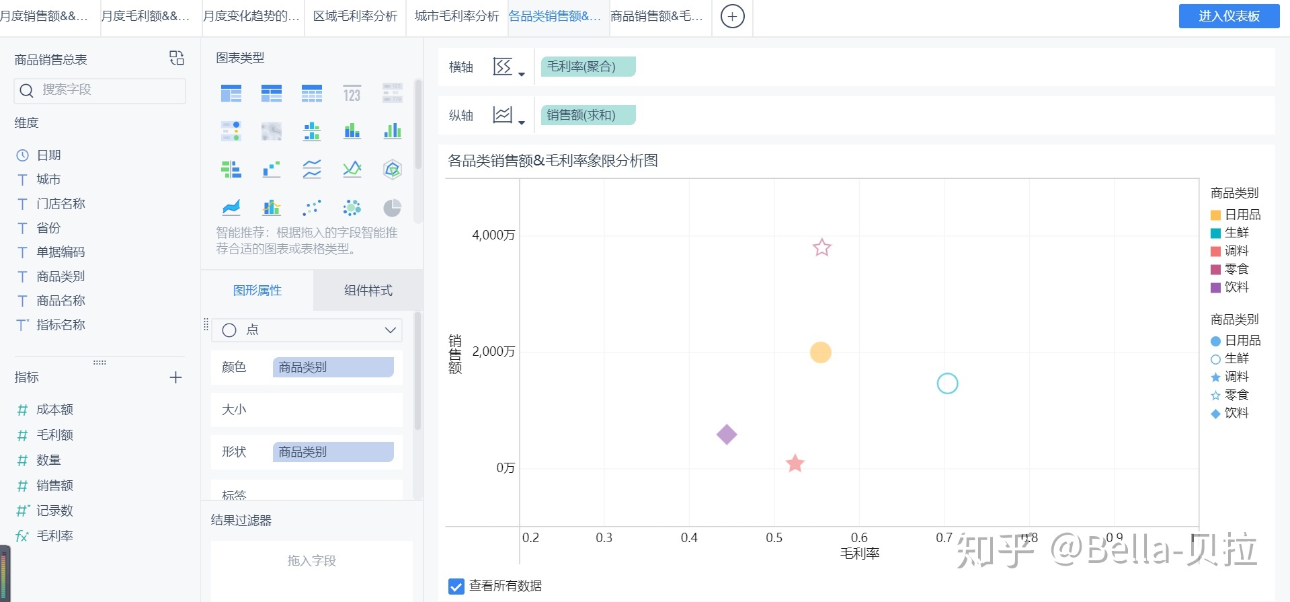Click the purple diamond data point in chart
This screenshot has height=602, width=1290.
pyautogui.click(x=727, y=435)
